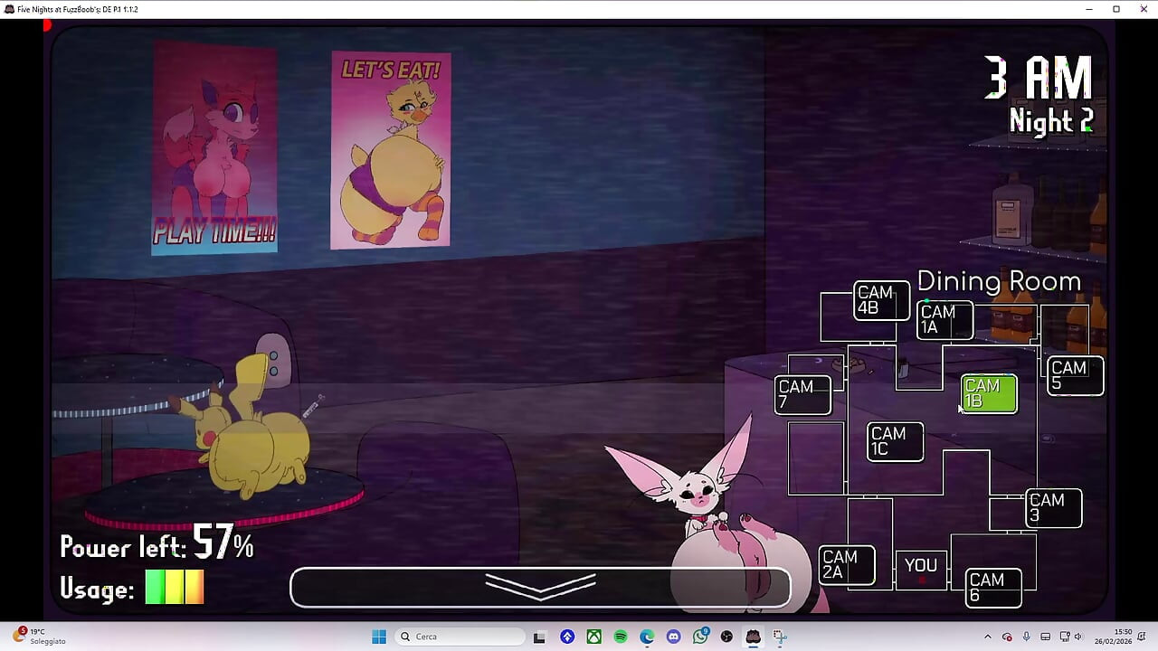Click the game window title bar icon
Viewport: 1158px width, 651px height.
coord(8,9)
